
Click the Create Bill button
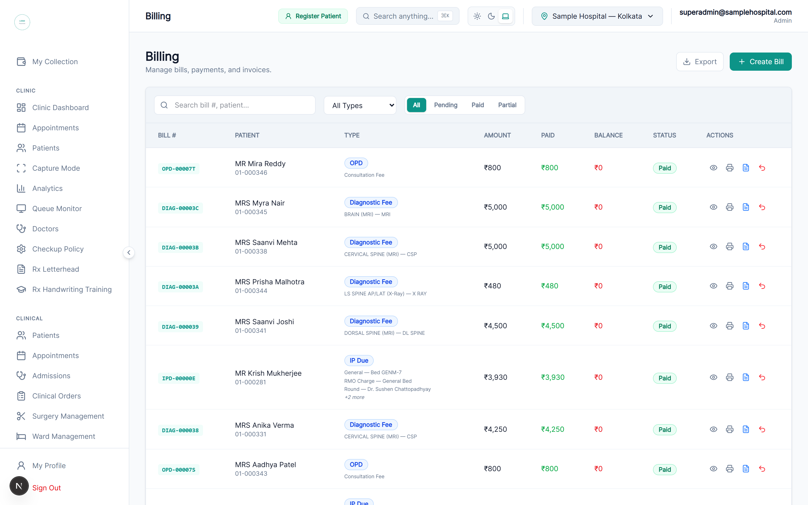pos(760,61)
